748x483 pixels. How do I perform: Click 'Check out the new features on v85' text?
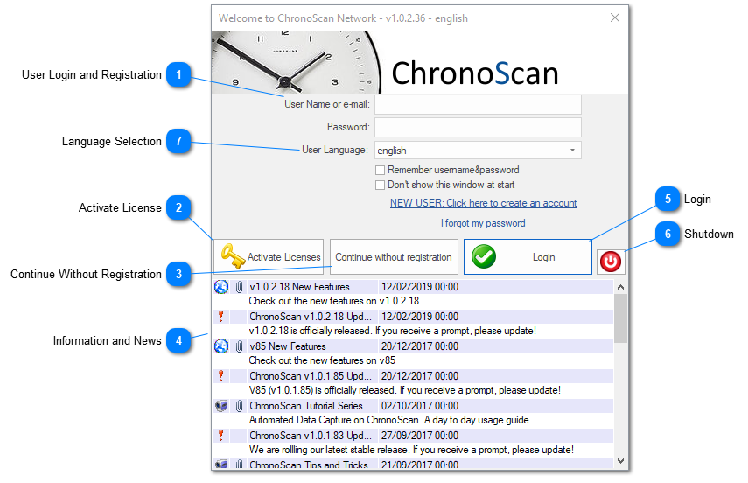[x=322, y=360]
